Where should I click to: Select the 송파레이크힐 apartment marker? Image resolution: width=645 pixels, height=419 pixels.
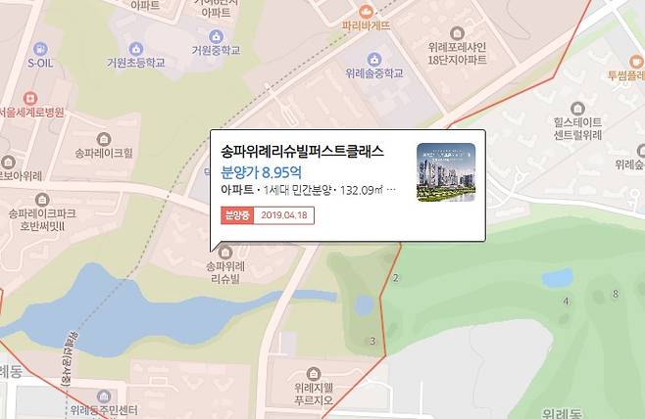tap(104, 139)
